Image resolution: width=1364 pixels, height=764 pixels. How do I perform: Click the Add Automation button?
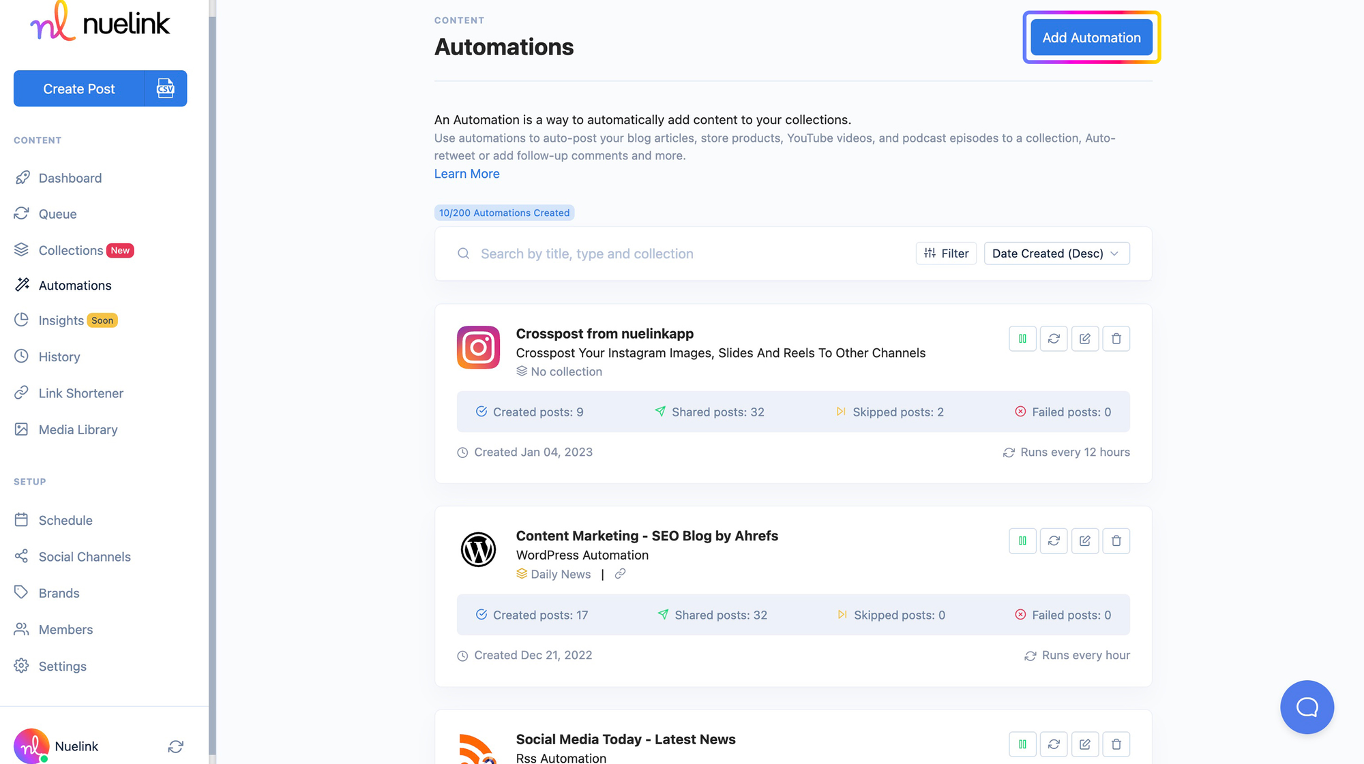click(x=1091, y=37)
